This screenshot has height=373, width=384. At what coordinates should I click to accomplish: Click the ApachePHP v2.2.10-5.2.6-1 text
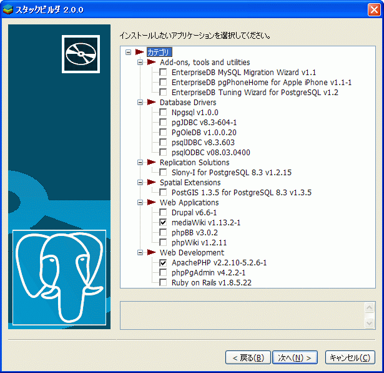coord(219,263)
